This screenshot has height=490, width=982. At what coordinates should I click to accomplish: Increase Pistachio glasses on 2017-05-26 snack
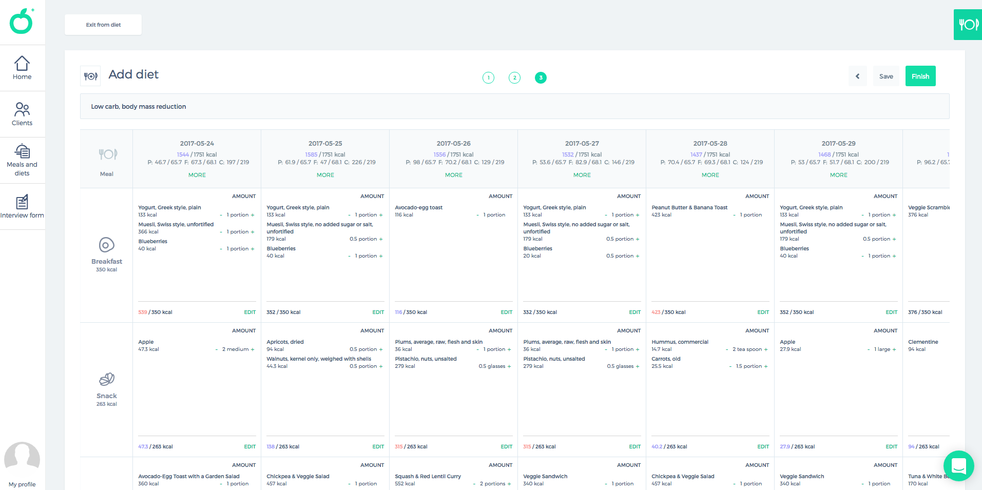[x=509, y=366]
